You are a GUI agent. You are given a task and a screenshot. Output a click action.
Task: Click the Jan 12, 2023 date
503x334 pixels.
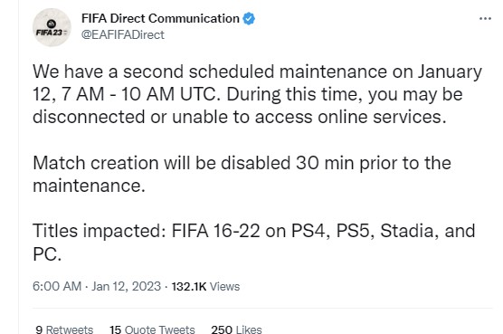(x=126, y=286)
